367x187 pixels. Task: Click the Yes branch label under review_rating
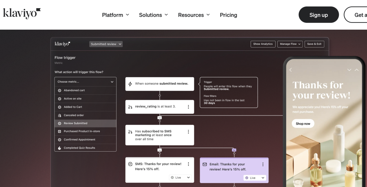pyautogui.click(x=159, y=118)
